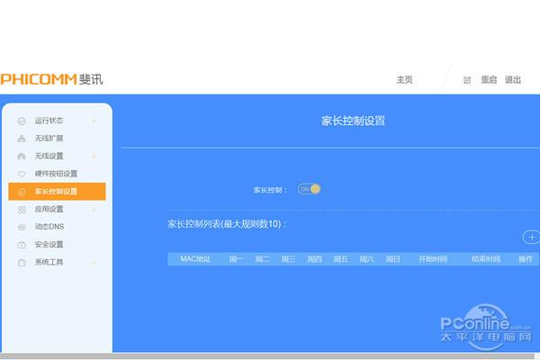Click the dynamic DNS icon
540x360 pixels.
tap(22, 227)
